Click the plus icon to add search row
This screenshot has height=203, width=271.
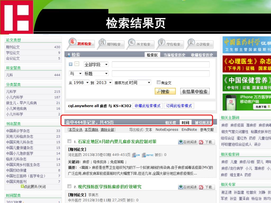coord(70,64)
